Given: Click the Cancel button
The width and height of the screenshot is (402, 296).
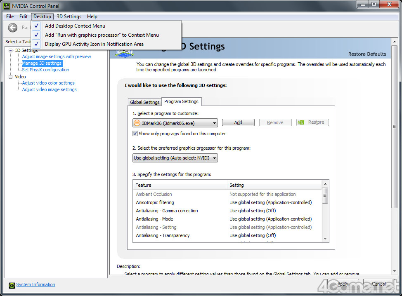Looking at the screenshot, I should tap(378, 284).
